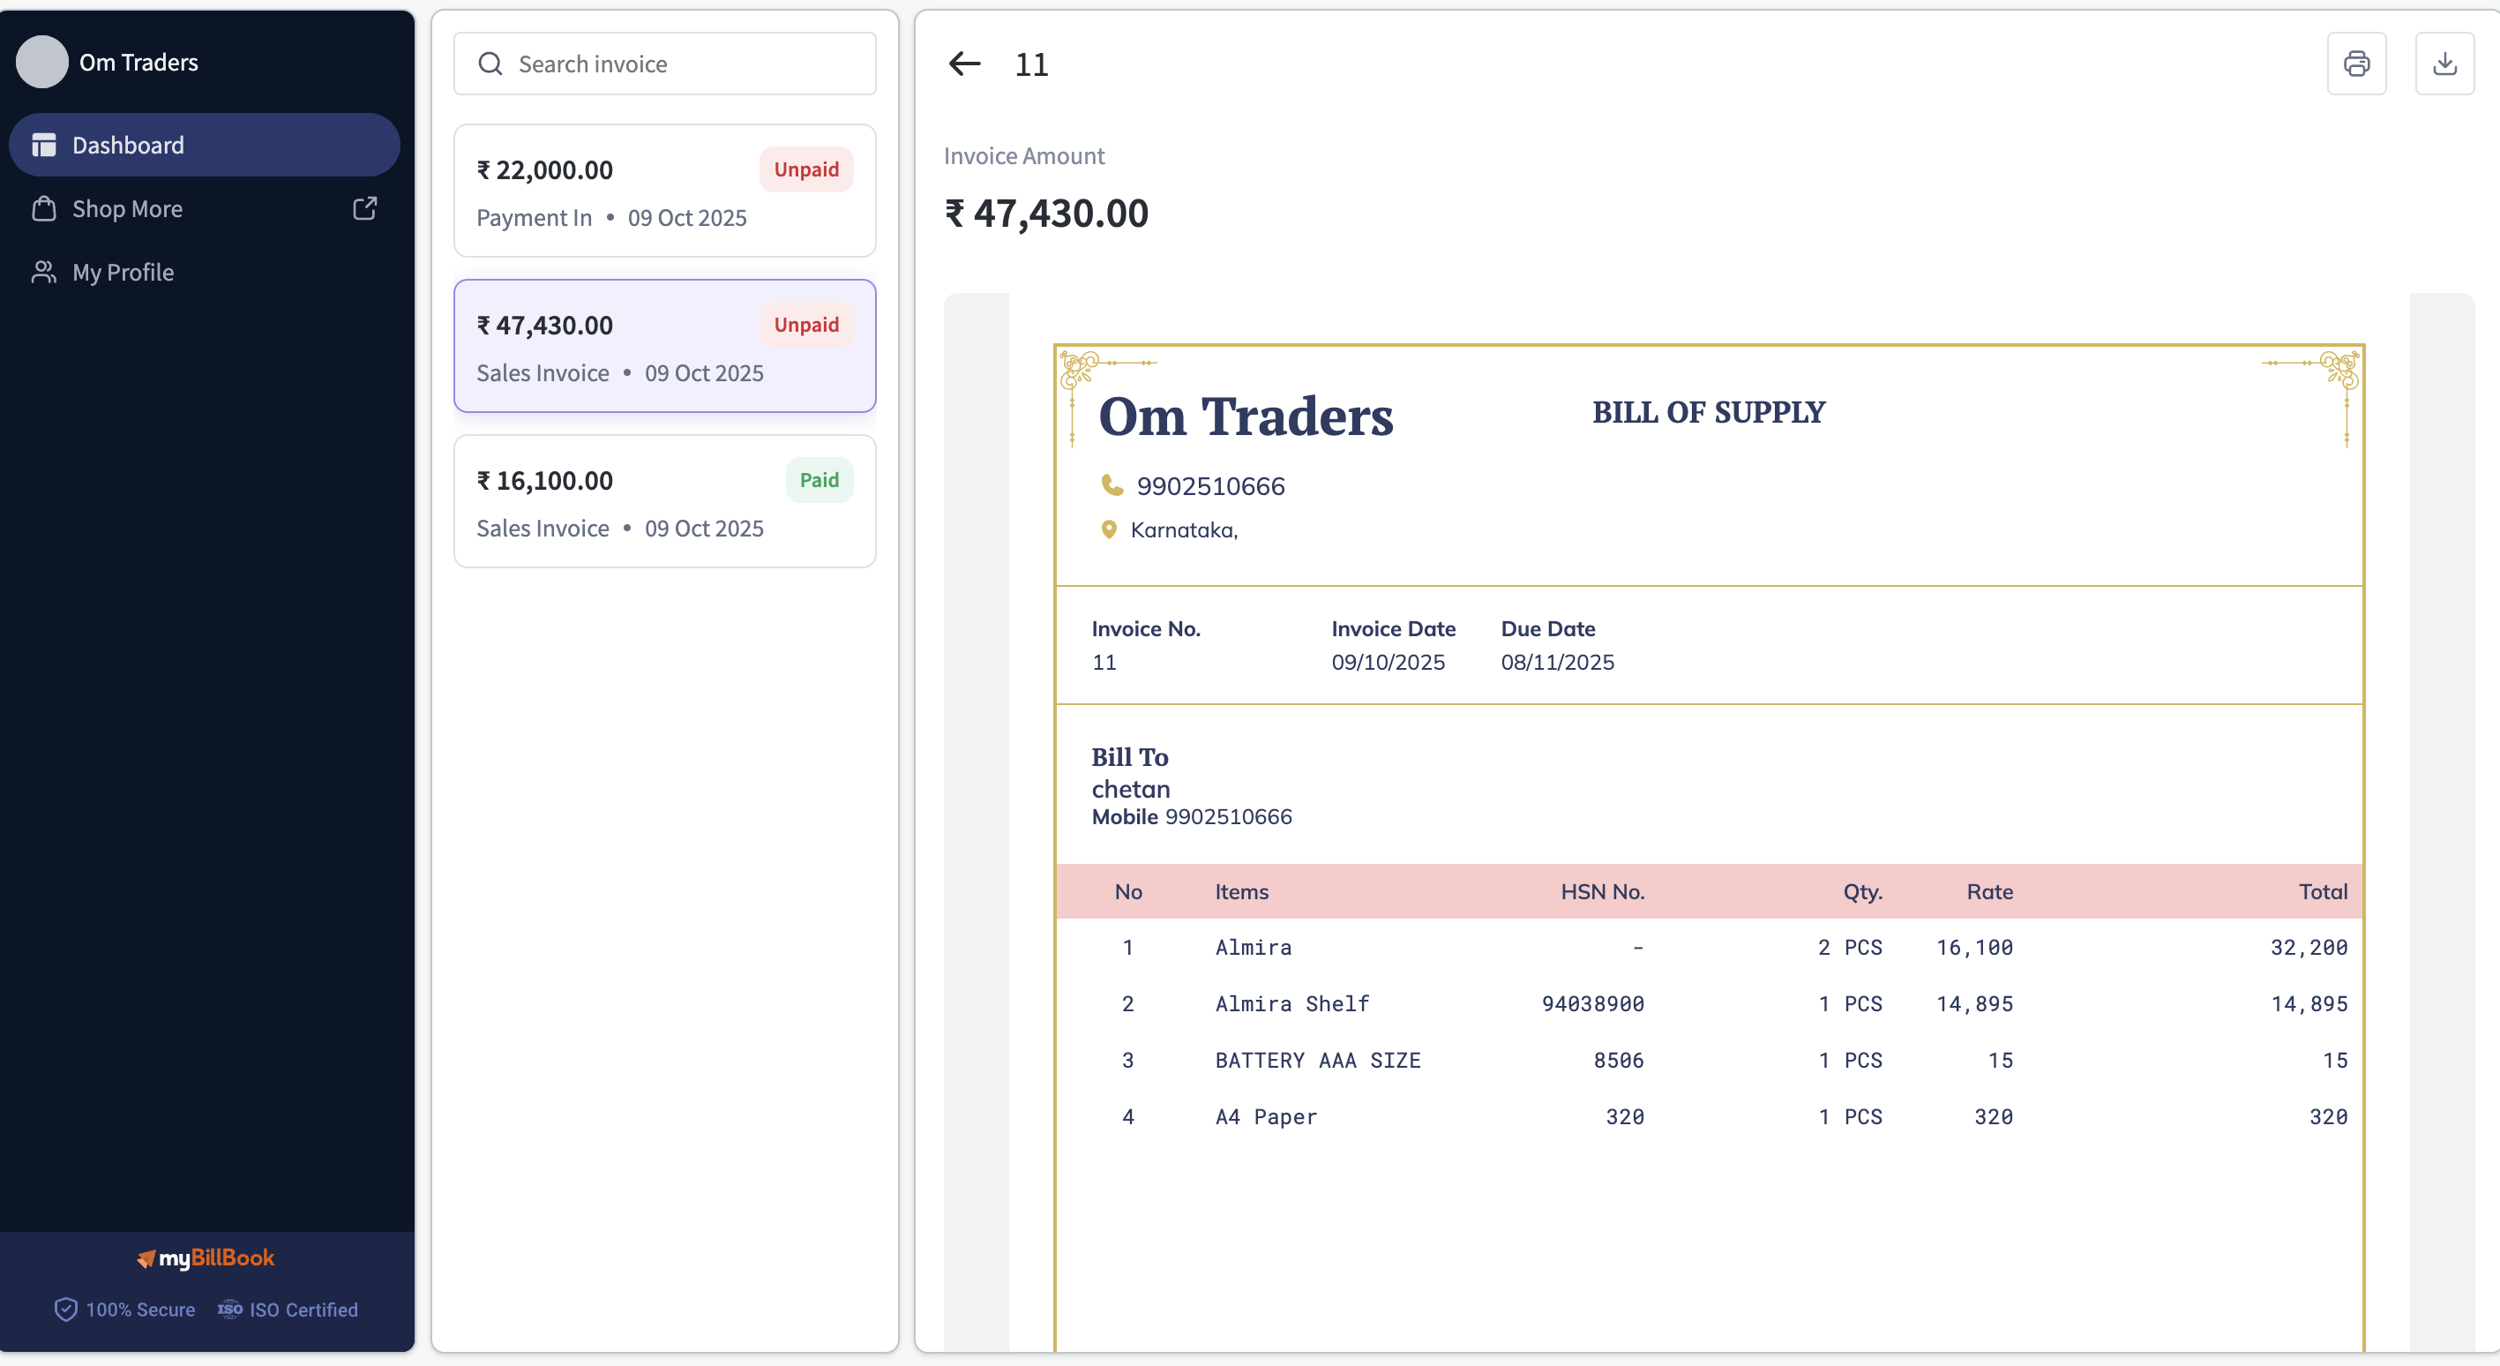The image size is (2500, 1366).
Task: Click the Shop More bag icon
Action: tap(44, 209)
